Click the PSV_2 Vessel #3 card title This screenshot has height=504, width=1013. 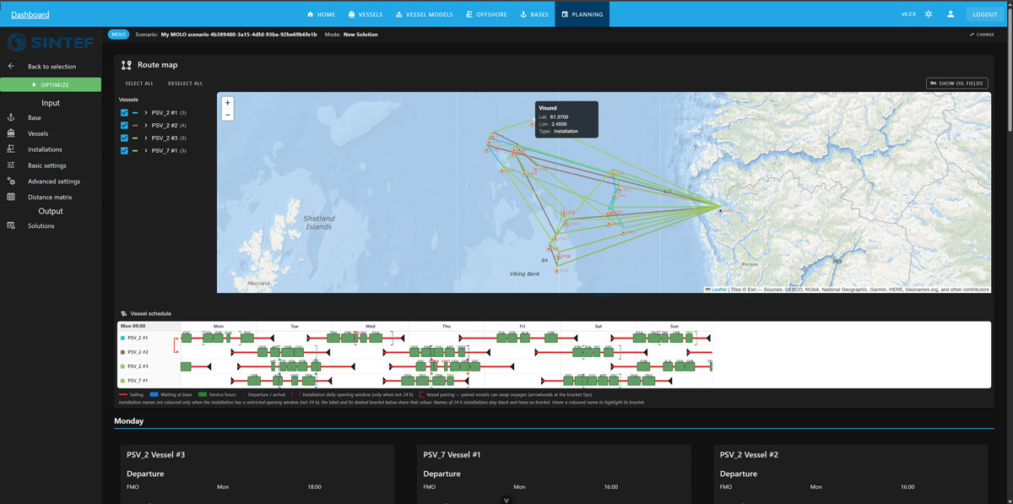click(156, 455)
